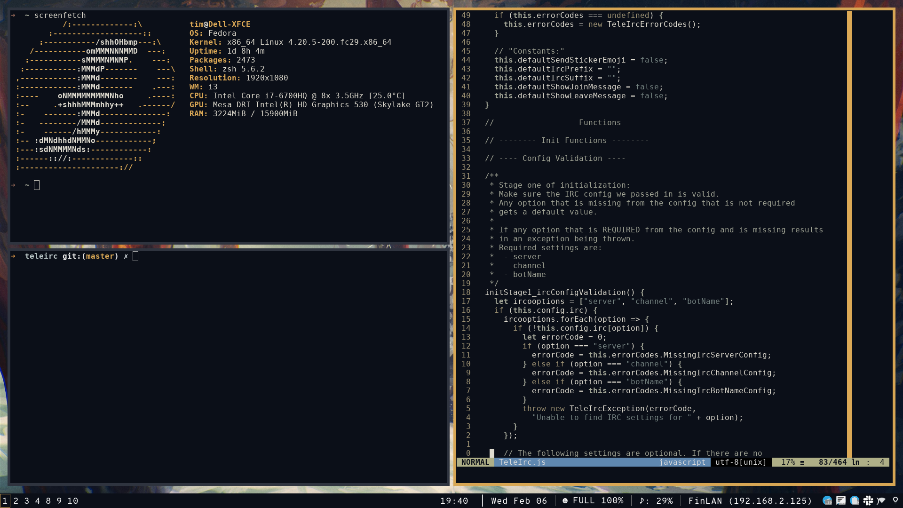Open the Telegram tray icon with unread badge
Image resolution: width=903 pixels, height=508 pixels.
pos(827,500)
